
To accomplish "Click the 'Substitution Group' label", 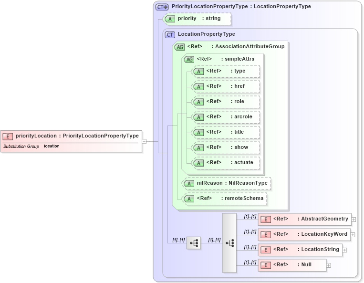I will pyautogui.click(x=21, y=146).
